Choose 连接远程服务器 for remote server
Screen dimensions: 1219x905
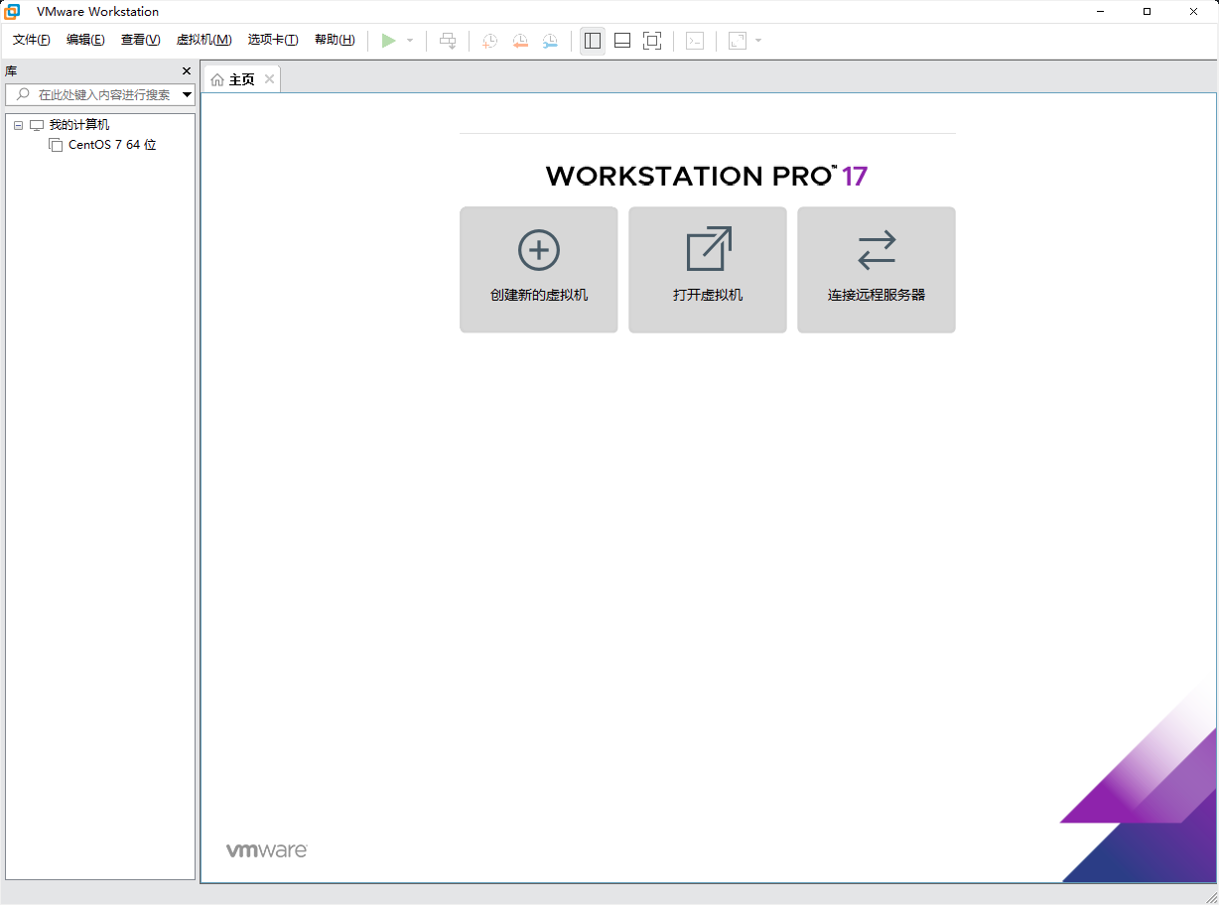[x=876, y=269]
